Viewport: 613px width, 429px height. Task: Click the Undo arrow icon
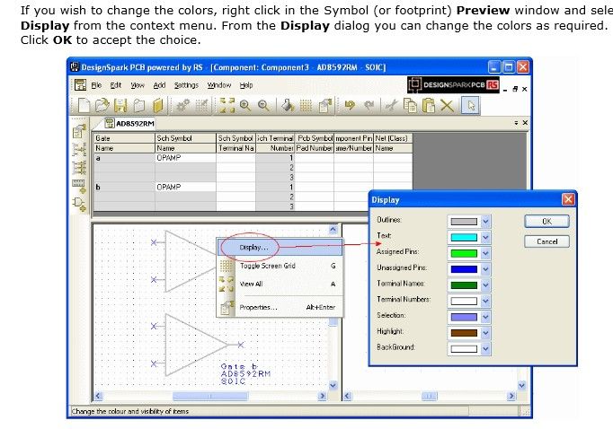pos(349,105)
